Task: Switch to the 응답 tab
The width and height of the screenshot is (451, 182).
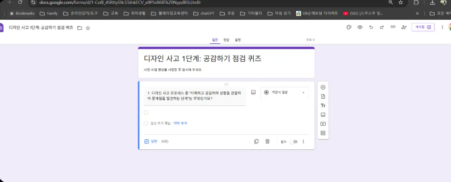Action: click(226, 40)
